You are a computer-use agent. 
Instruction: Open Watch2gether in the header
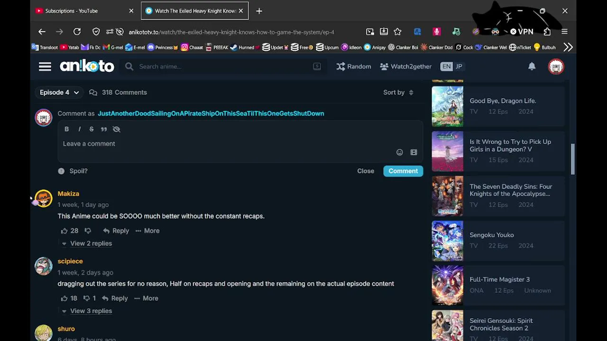[406, 66]
